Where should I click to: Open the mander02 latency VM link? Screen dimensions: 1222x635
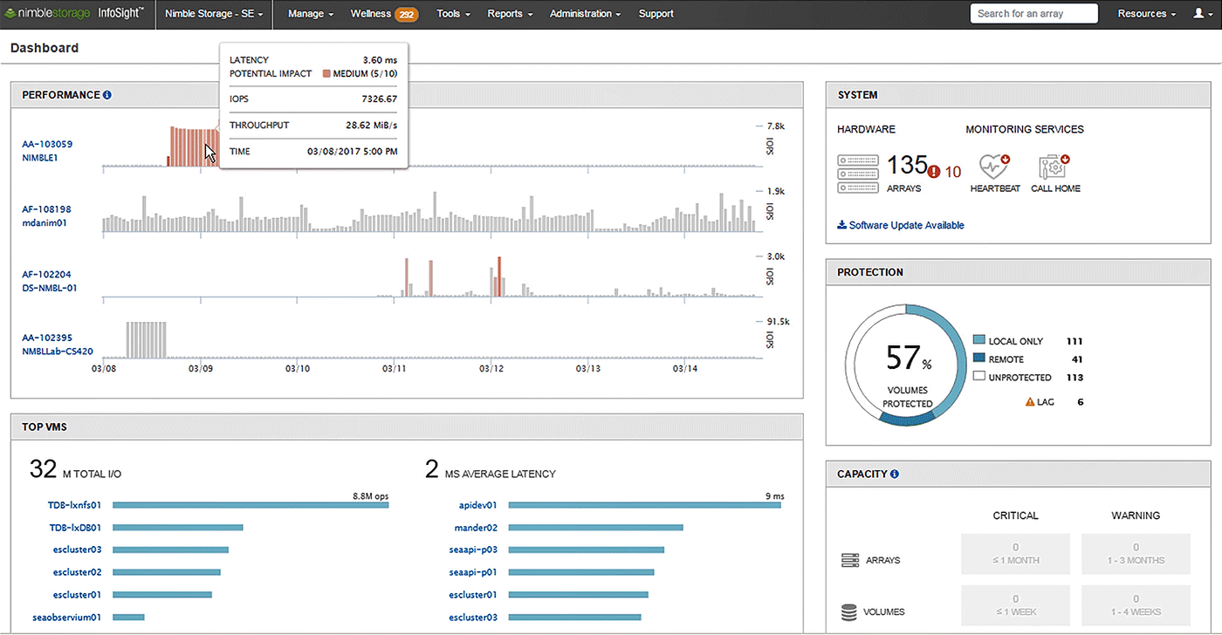click(x=476, y=528)
